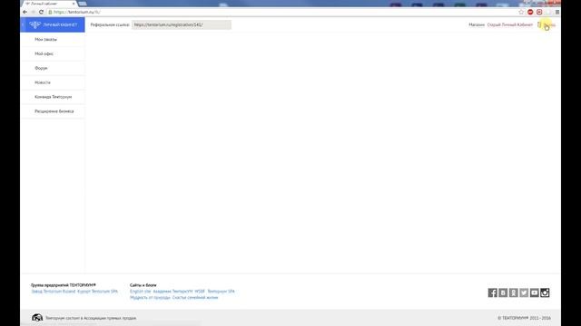Open Мои заказы in the sidebar
581x326 pixels.
click(x=53, y=39)
